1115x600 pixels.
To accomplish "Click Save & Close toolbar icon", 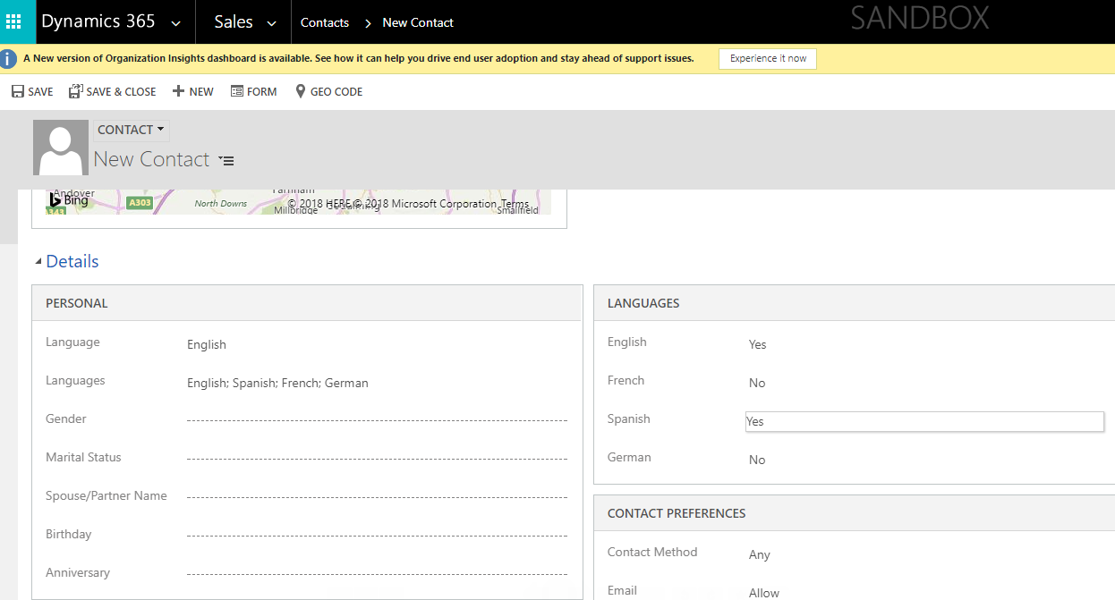I will [x=75, y=91].
